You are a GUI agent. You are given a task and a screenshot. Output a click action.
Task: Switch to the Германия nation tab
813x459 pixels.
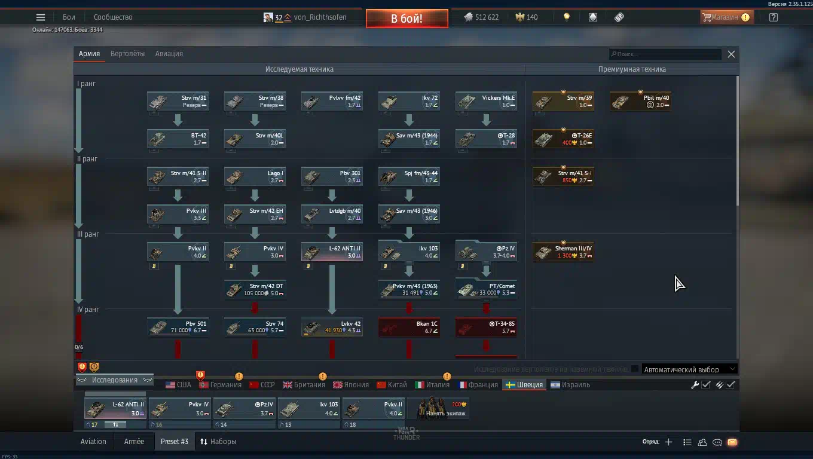220,385
